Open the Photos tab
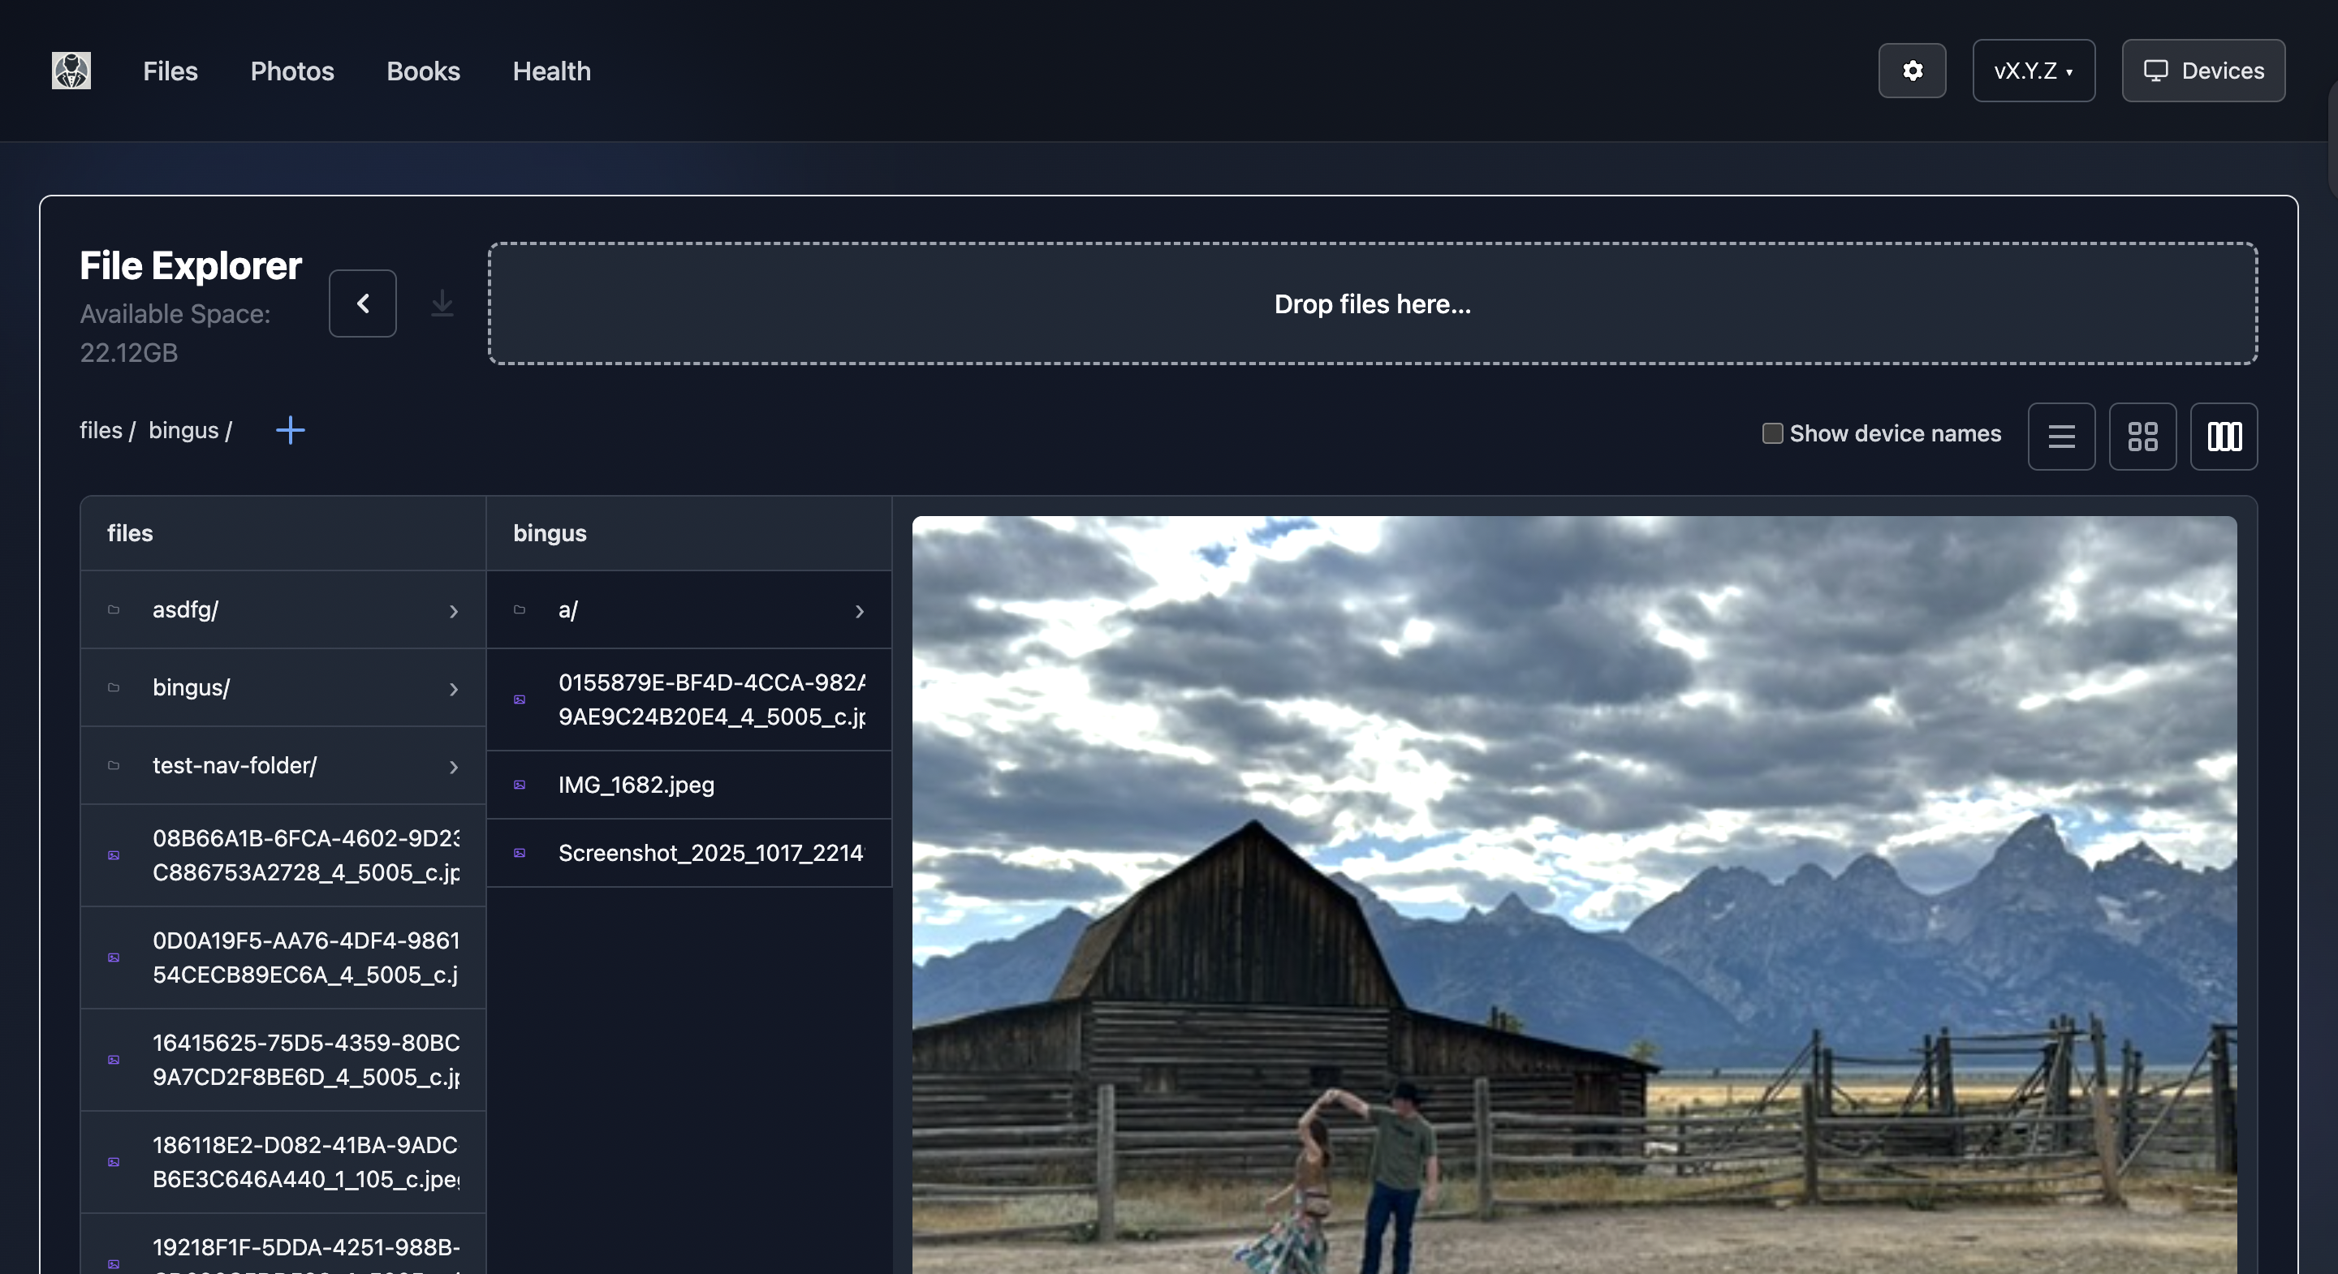The image size is (2338, 1274). click(x=292, y=71)
